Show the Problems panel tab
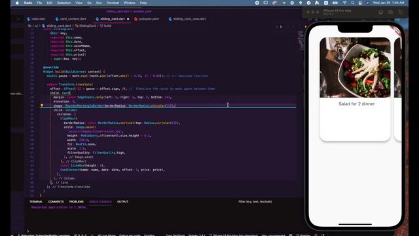 (77, 201)
